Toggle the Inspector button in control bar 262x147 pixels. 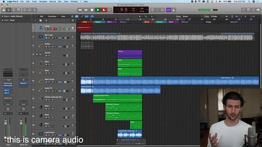(x=9, y=10)
